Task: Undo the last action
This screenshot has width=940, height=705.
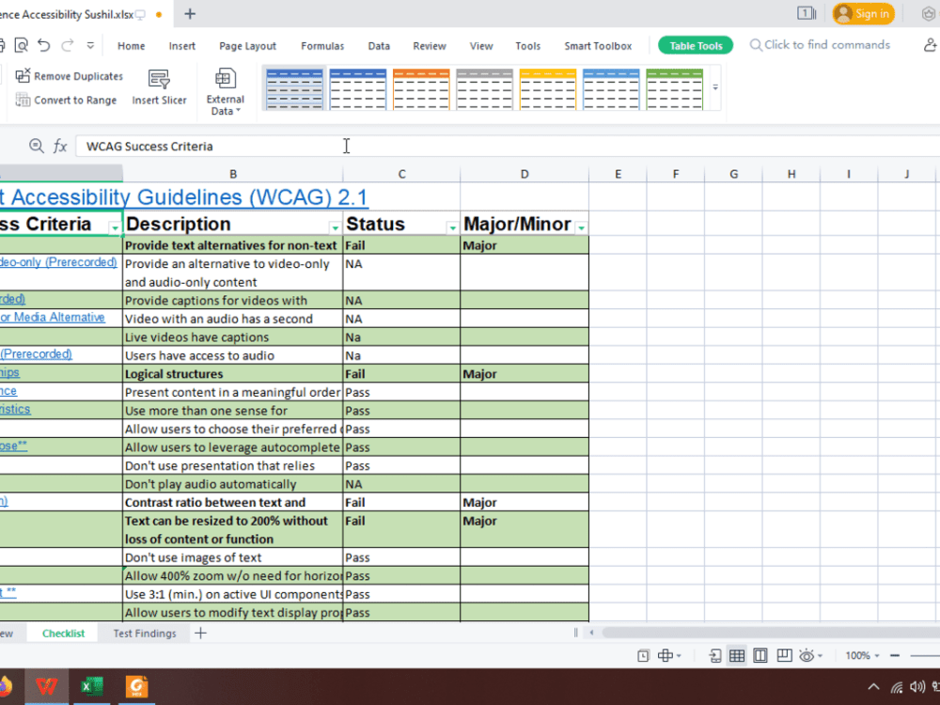Action: click(44, 45)
